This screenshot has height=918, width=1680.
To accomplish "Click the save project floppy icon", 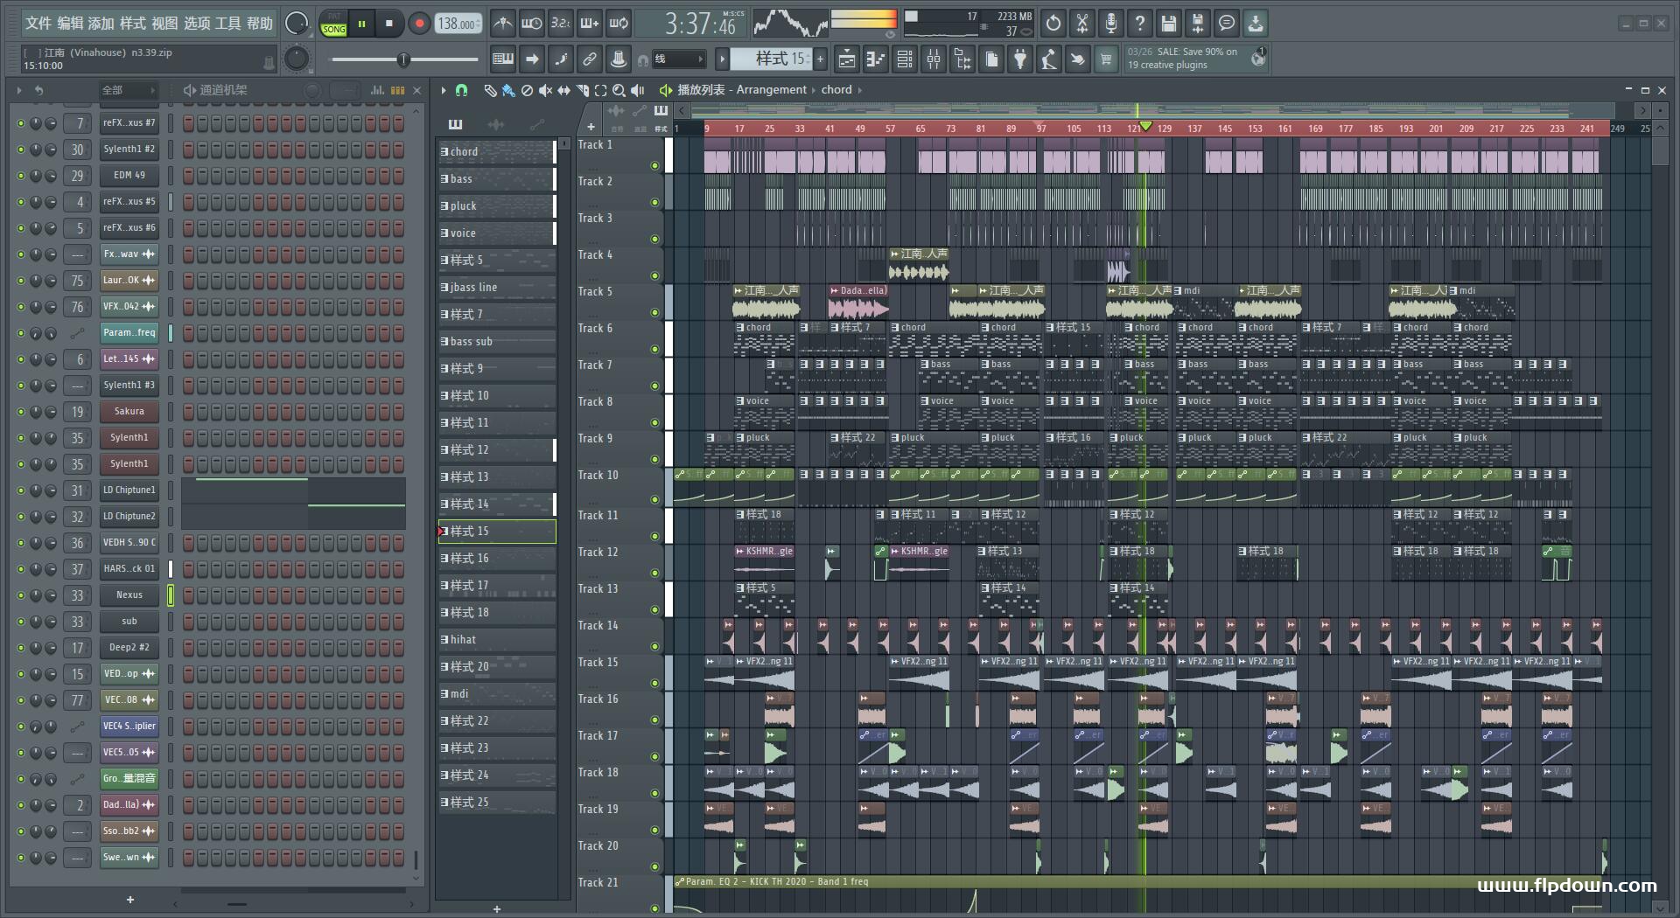I will tap(1168, 24).
